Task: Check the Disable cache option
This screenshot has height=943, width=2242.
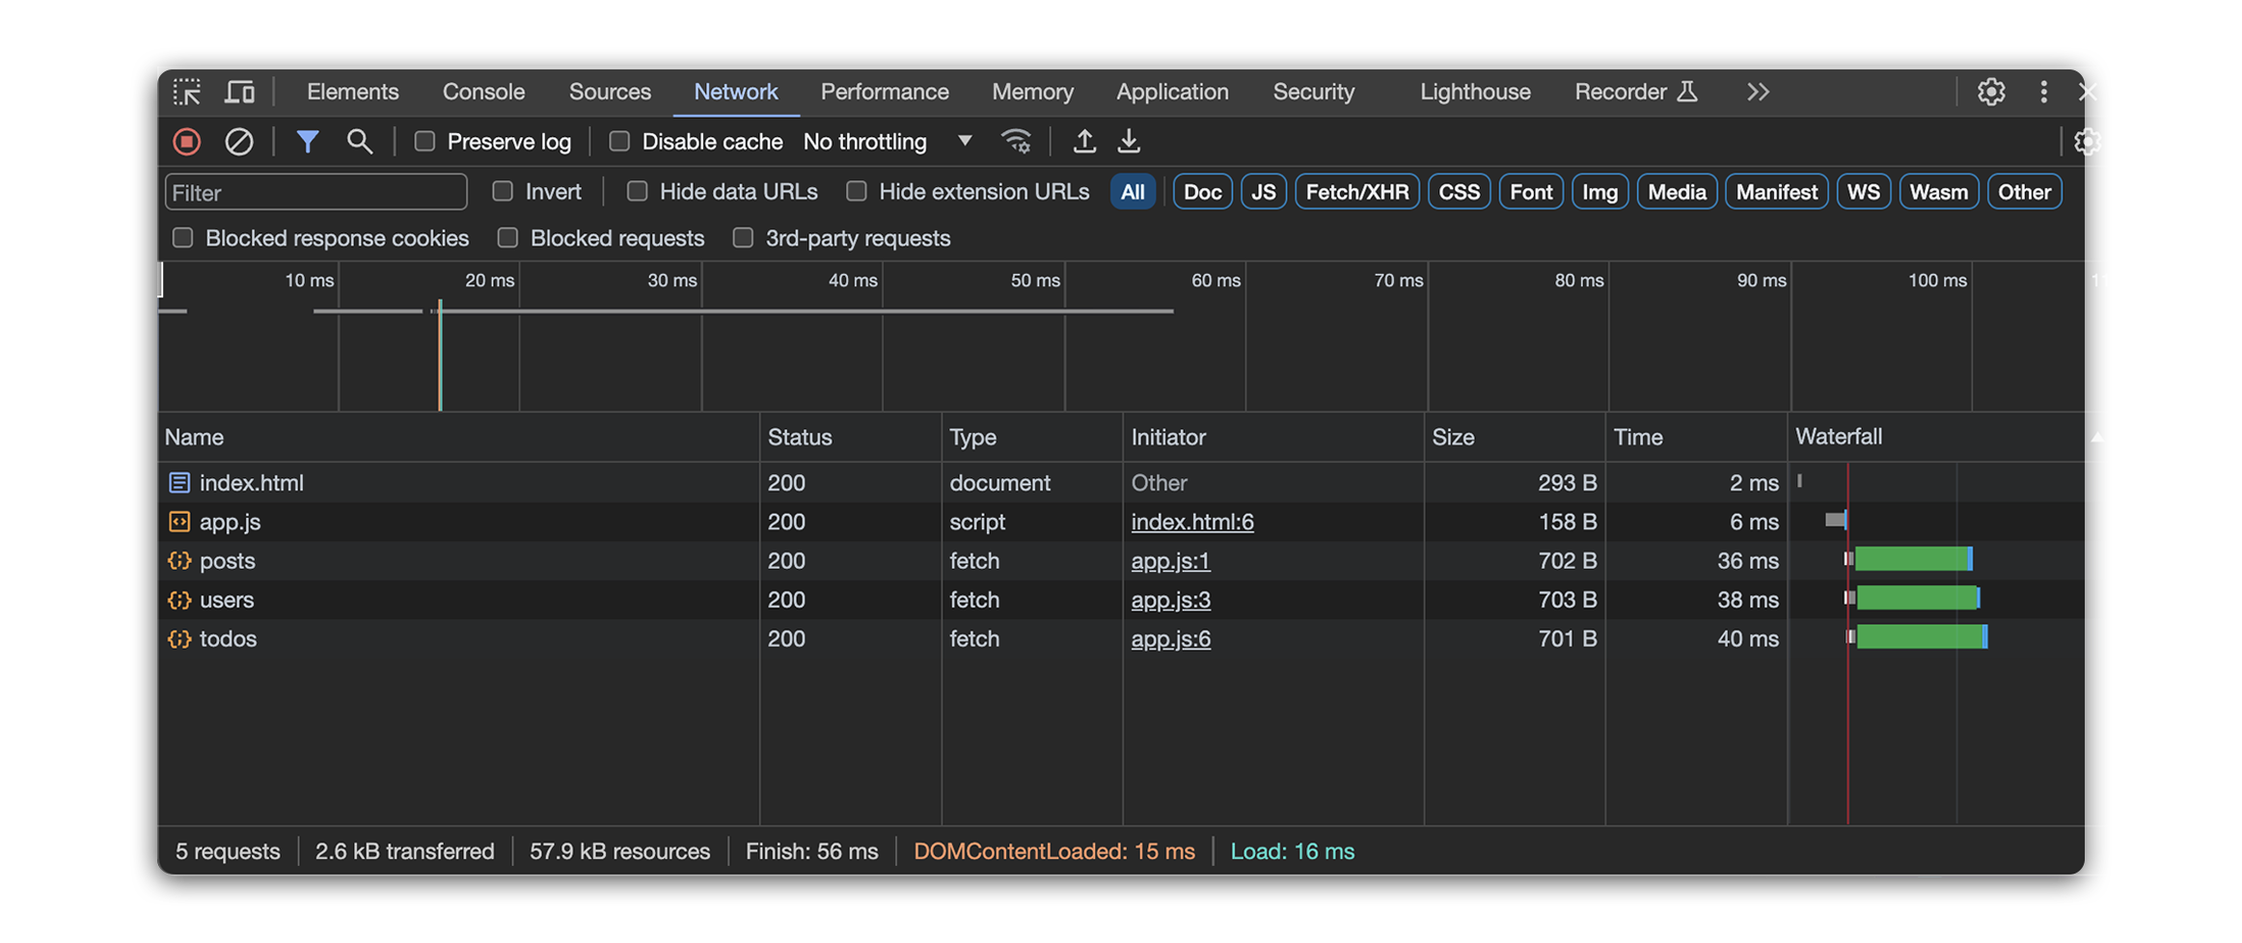Action: click(x=619, y=142)
